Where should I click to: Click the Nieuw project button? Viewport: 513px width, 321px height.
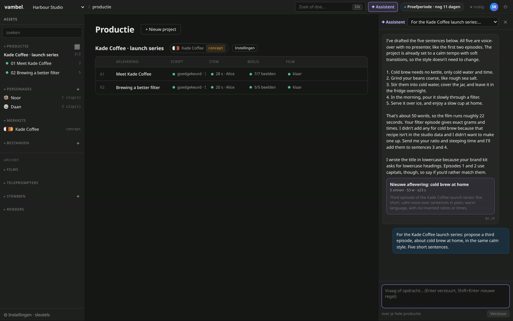[x=161, y=29]
